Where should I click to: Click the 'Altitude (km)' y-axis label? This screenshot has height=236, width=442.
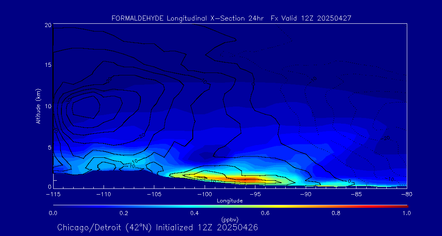(x=38, y=106)
